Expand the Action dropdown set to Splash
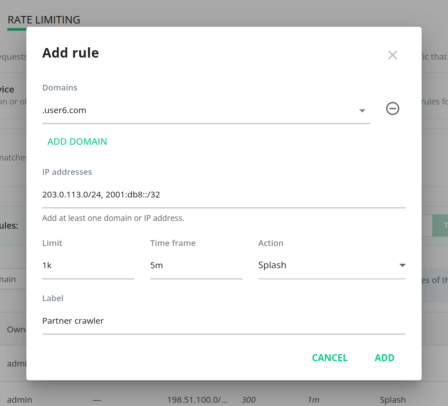 [x=332, y=266]
